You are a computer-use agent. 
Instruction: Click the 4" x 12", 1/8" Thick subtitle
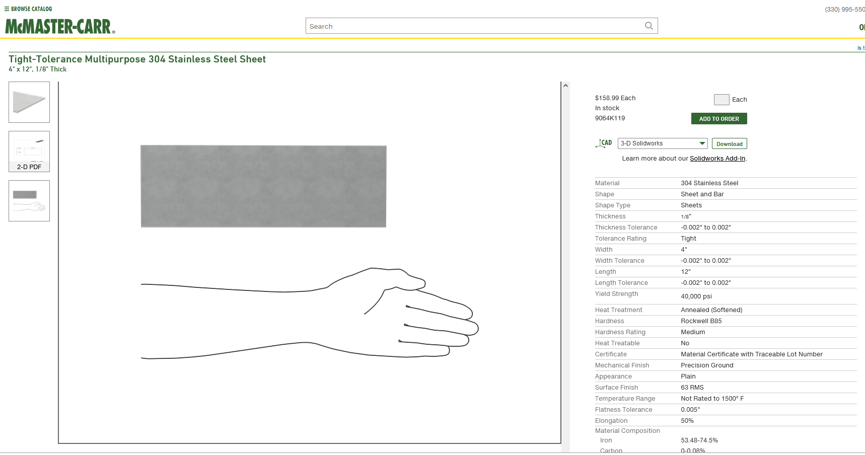pyautogui.click(x=37, y=69)
